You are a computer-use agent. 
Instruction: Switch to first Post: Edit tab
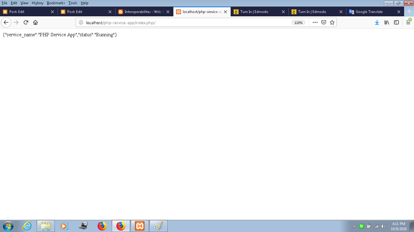pos(29,12)
